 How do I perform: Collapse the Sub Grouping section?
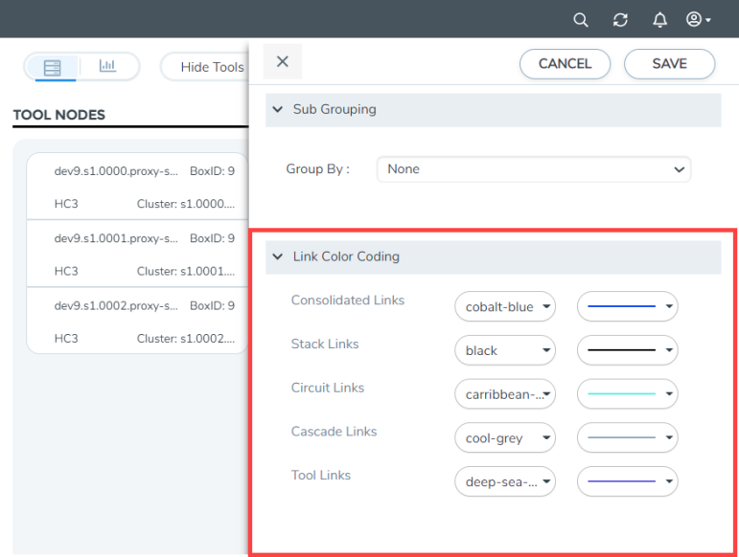[x=278, y=110]
